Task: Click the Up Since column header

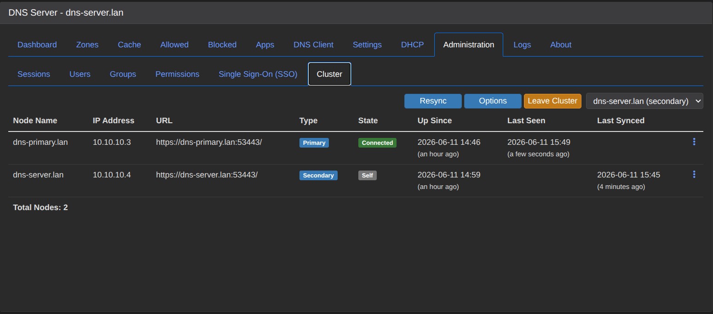Action: (x=435, y=120)
